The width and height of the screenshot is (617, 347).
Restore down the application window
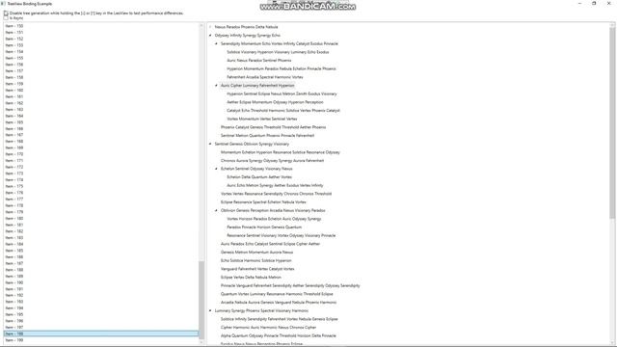[x=594, y=4]
